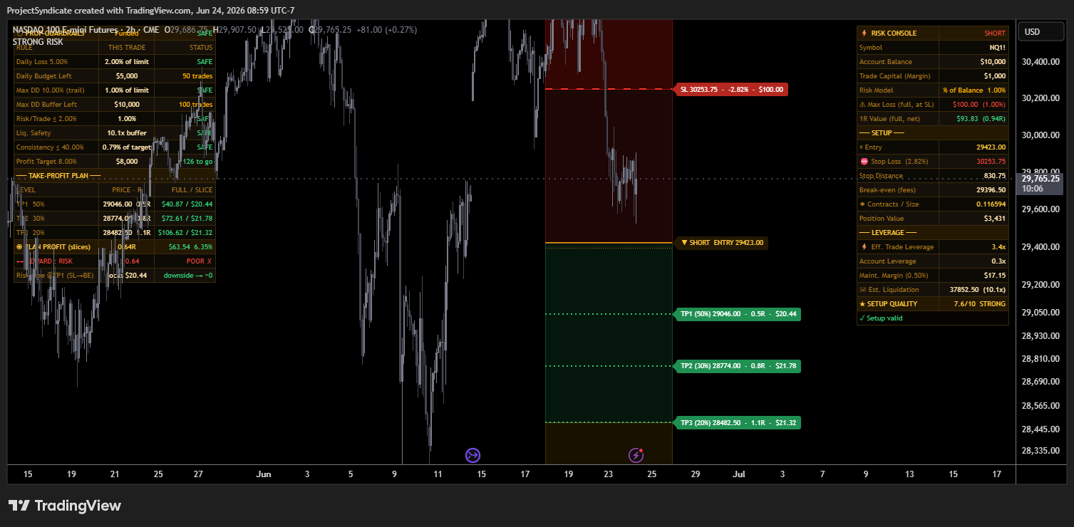Click the 30,400.00 price axis label
1074x527 pixels.
click(1041, 62)
